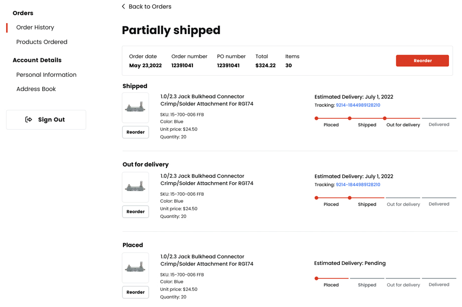Open tracking link in Out for delivery section
This screenshot has width=462, height=307.
pos(358,185)
